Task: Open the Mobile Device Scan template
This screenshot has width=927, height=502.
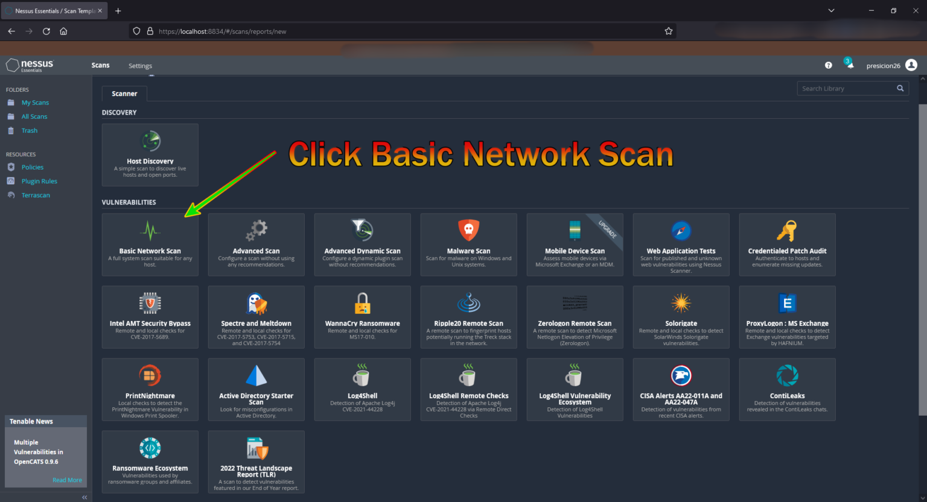Action: 575,244
